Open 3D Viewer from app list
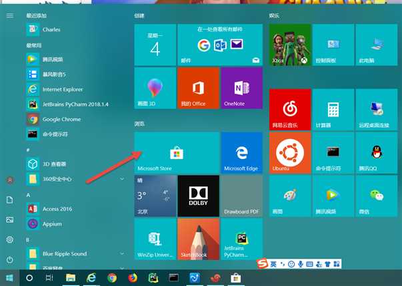The width and height of the screenshot is (402, 286). (75, 164)
